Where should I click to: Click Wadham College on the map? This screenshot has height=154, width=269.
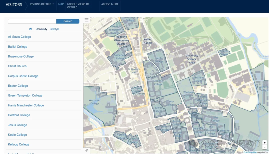188,94
